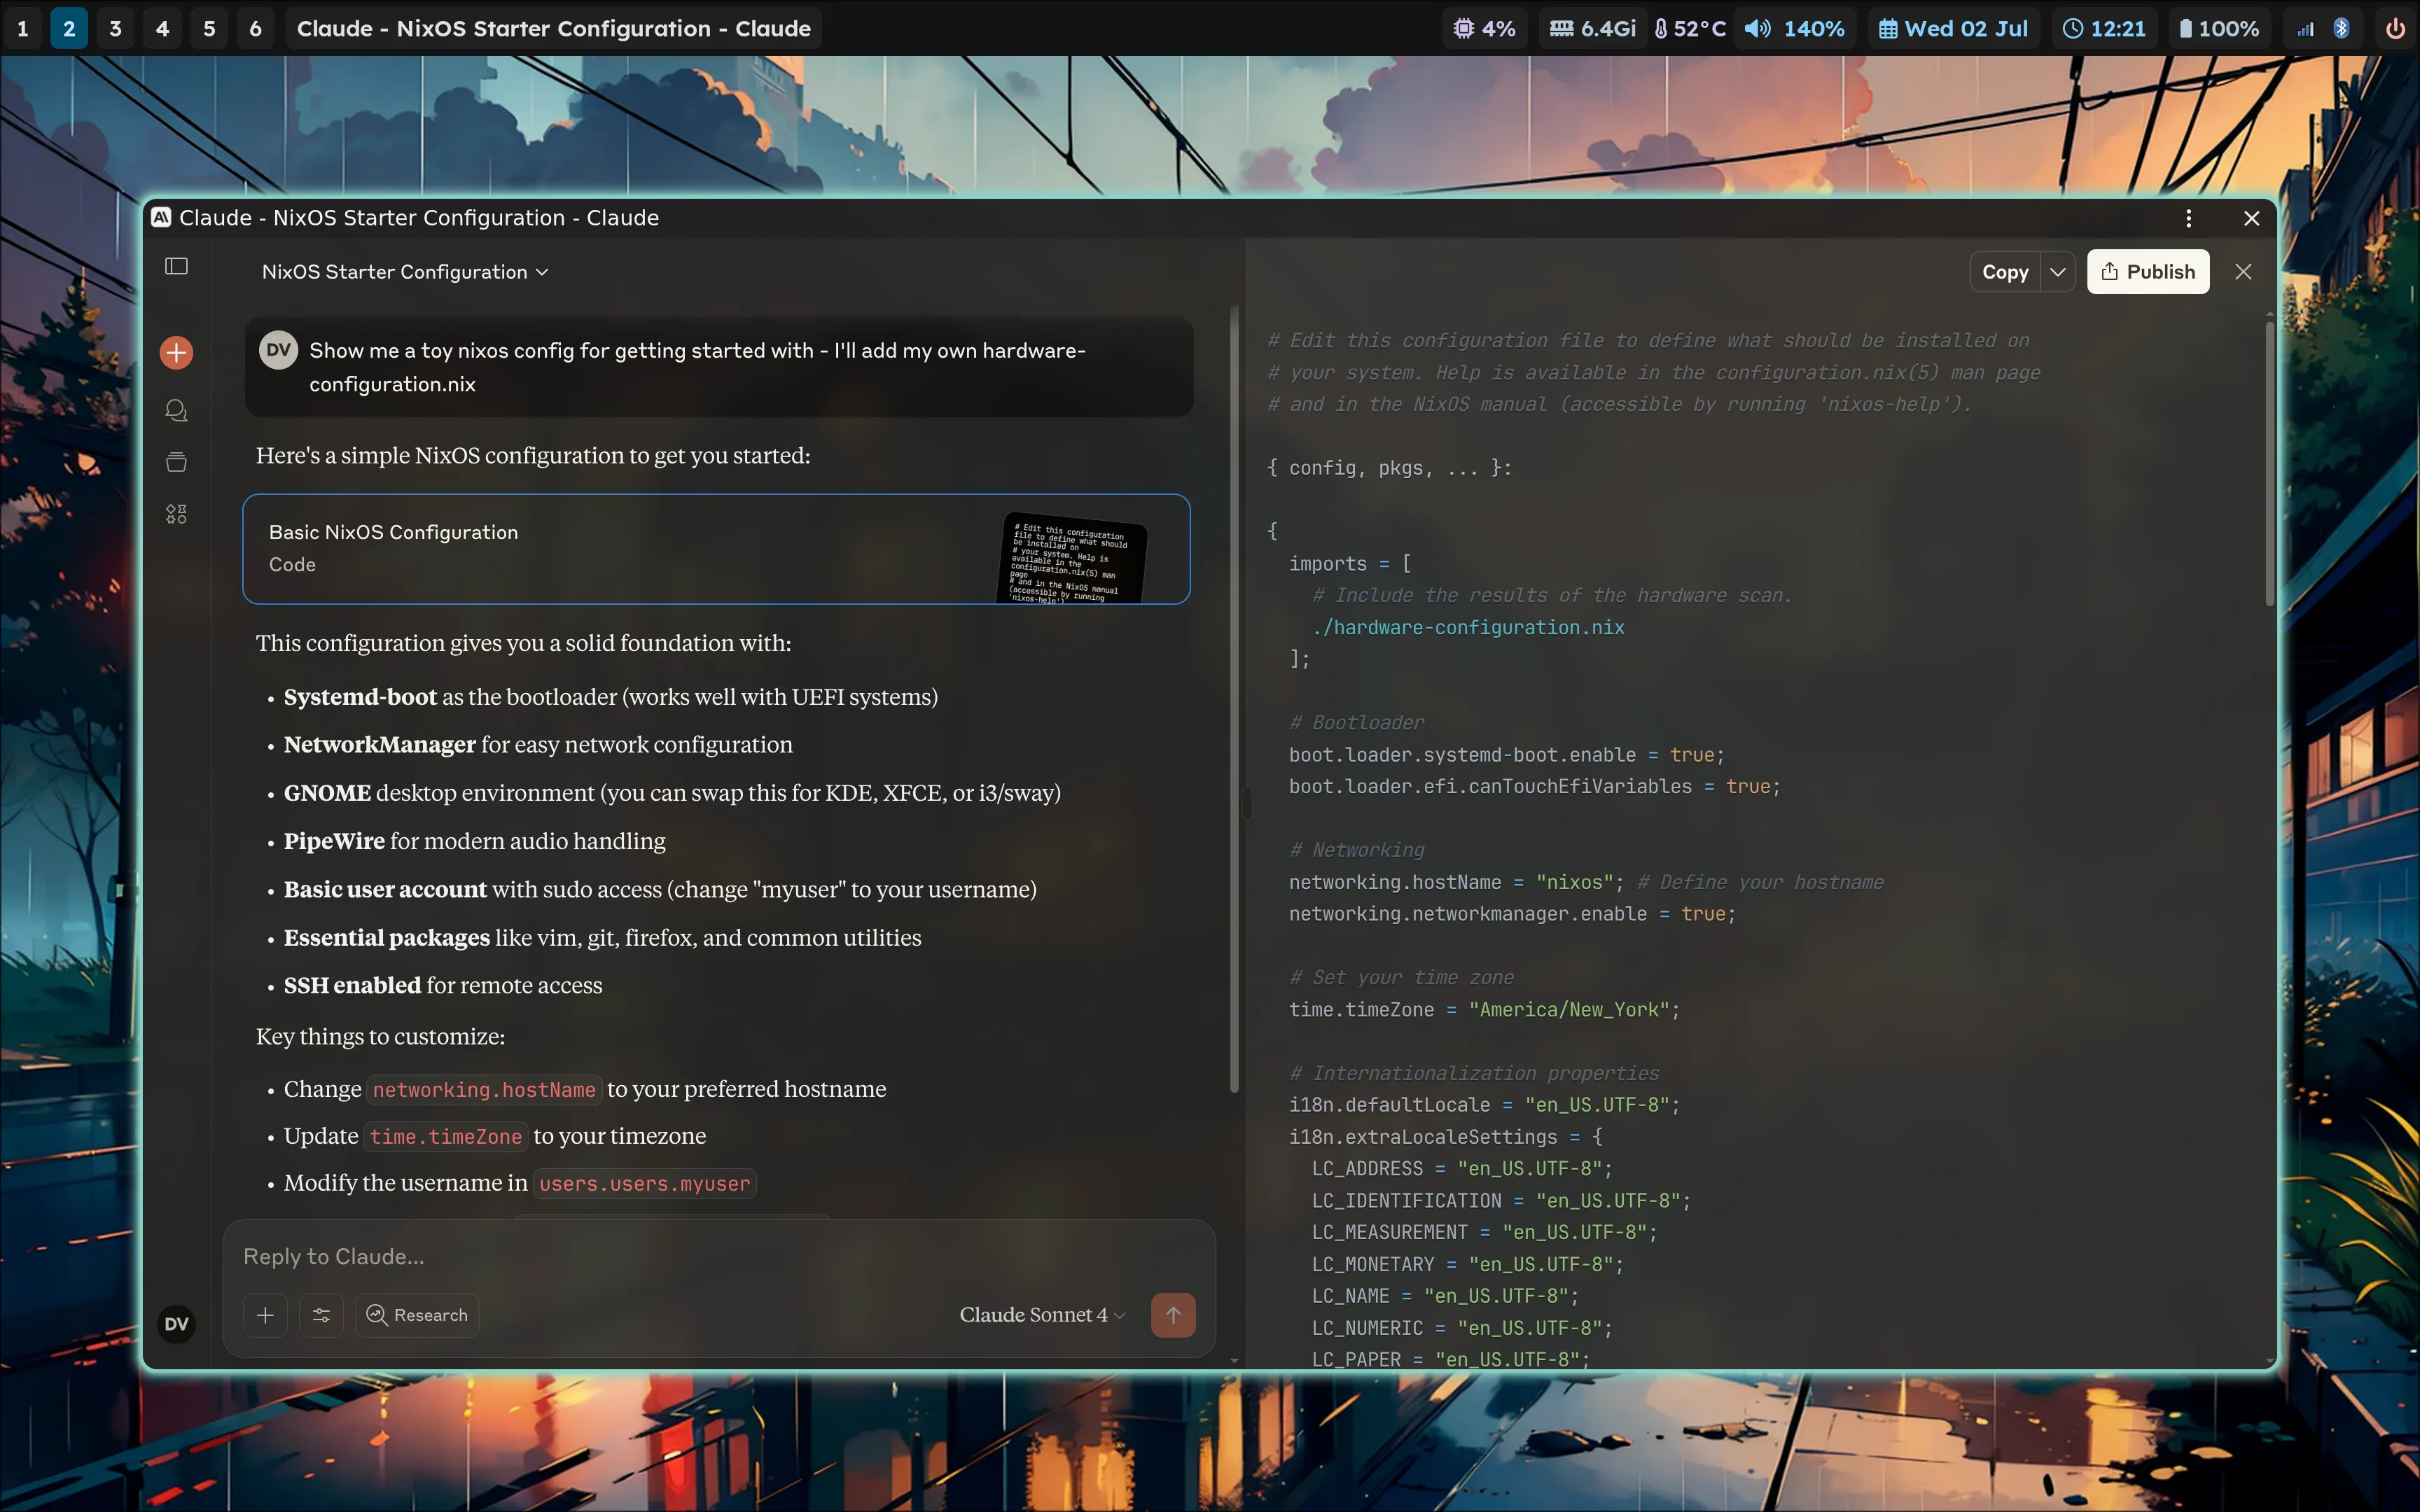Screen dimensions: 2420x1512
Task: Click the CPU usage 4% indicator
Action: [1484, 28]
